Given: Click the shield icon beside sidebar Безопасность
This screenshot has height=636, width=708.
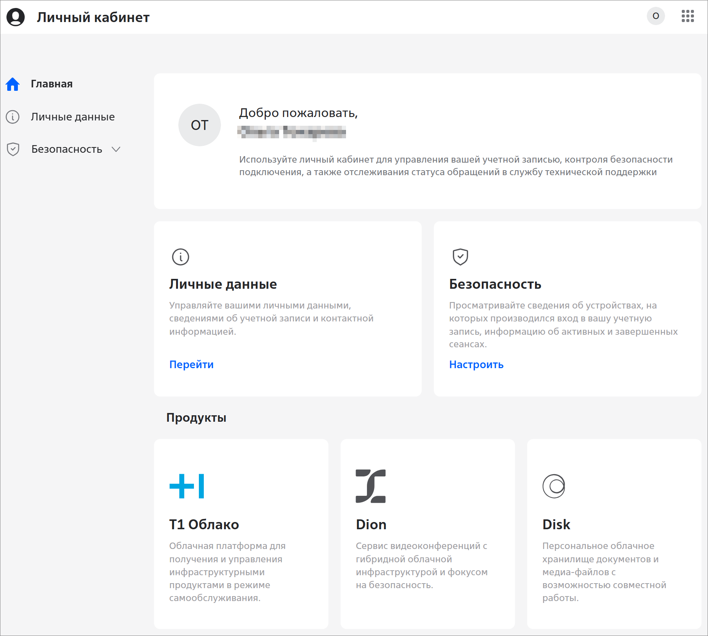Looking at the screenshot, I should [13, 149].
